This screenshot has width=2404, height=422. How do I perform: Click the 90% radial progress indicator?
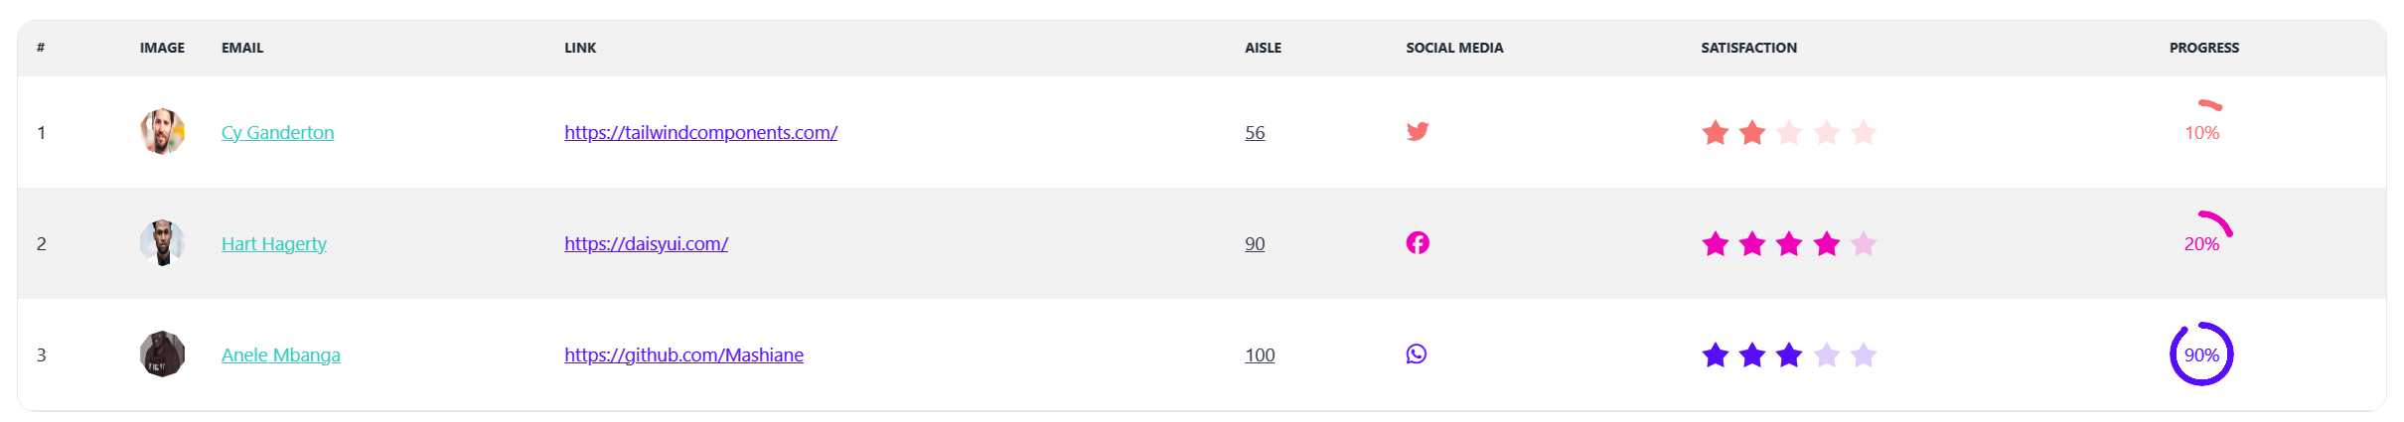(x=2201, y=354)
